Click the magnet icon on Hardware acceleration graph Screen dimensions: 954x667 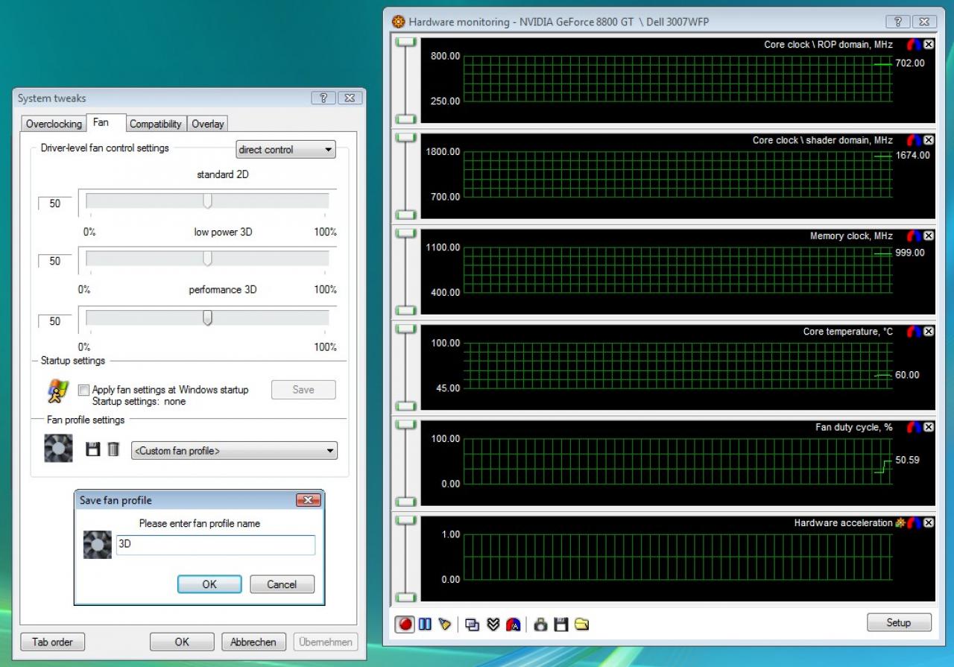pyautogui.click(x=914, y=523)
